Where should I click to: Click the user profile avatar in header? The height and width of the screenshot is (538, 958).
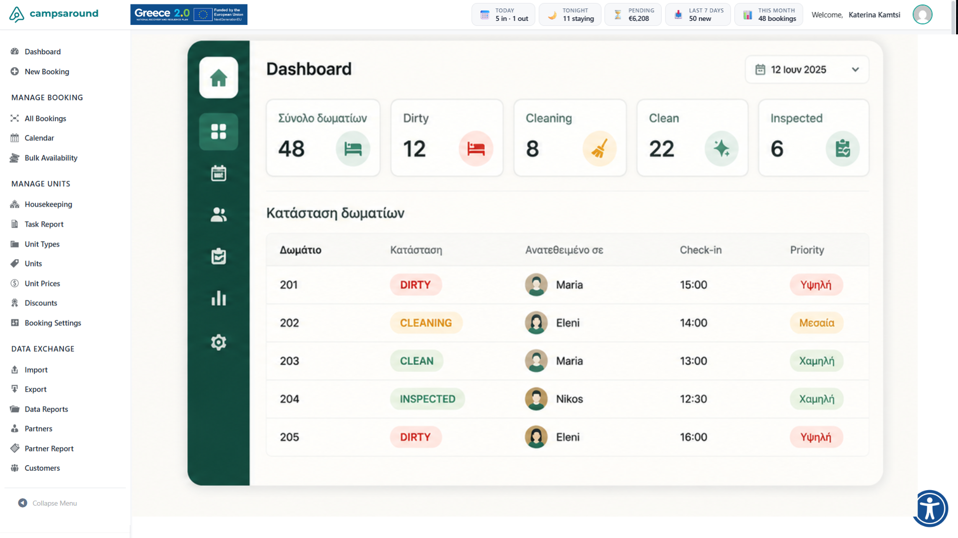[923, 14]
